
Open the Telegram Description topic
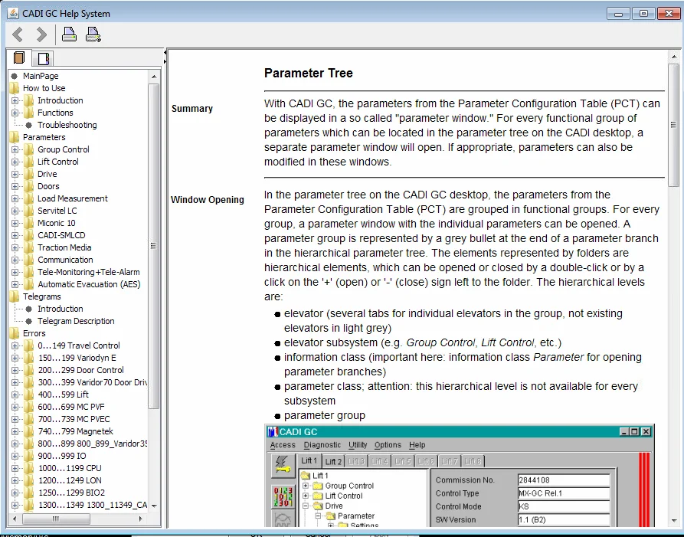point(76,321)
